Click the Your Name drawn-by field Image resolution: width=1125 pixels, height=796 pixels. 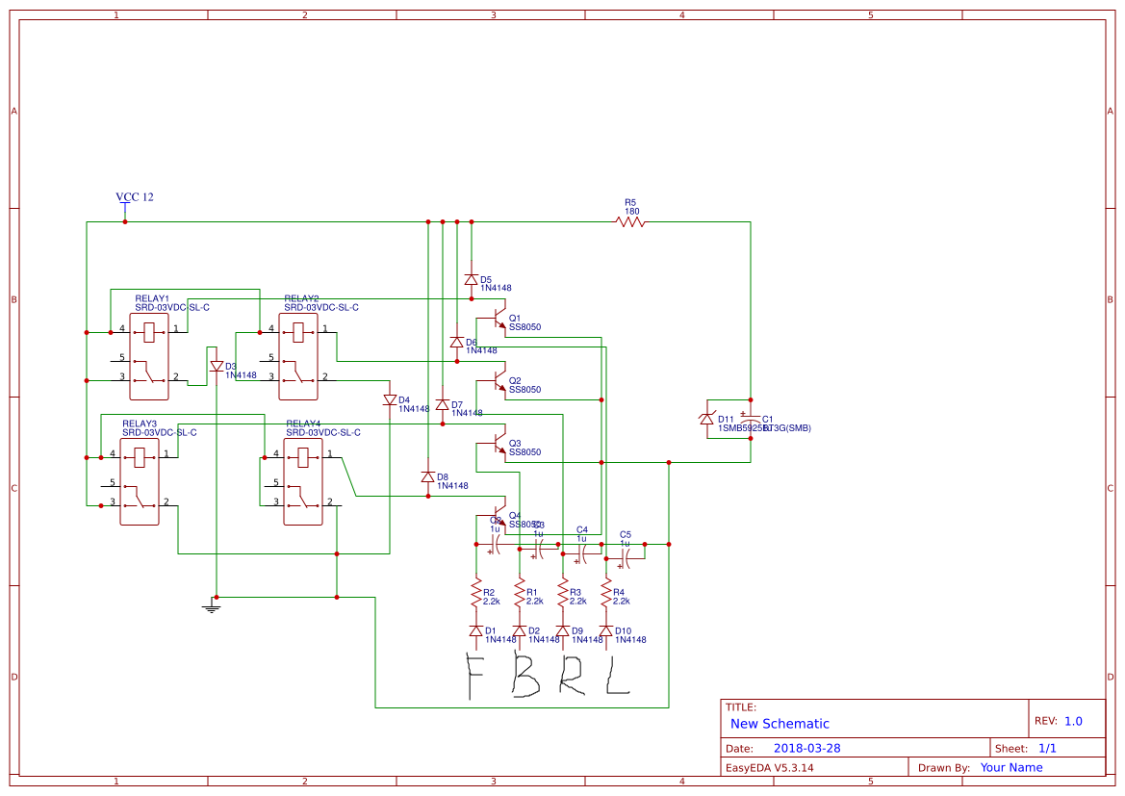(1010, 767)
